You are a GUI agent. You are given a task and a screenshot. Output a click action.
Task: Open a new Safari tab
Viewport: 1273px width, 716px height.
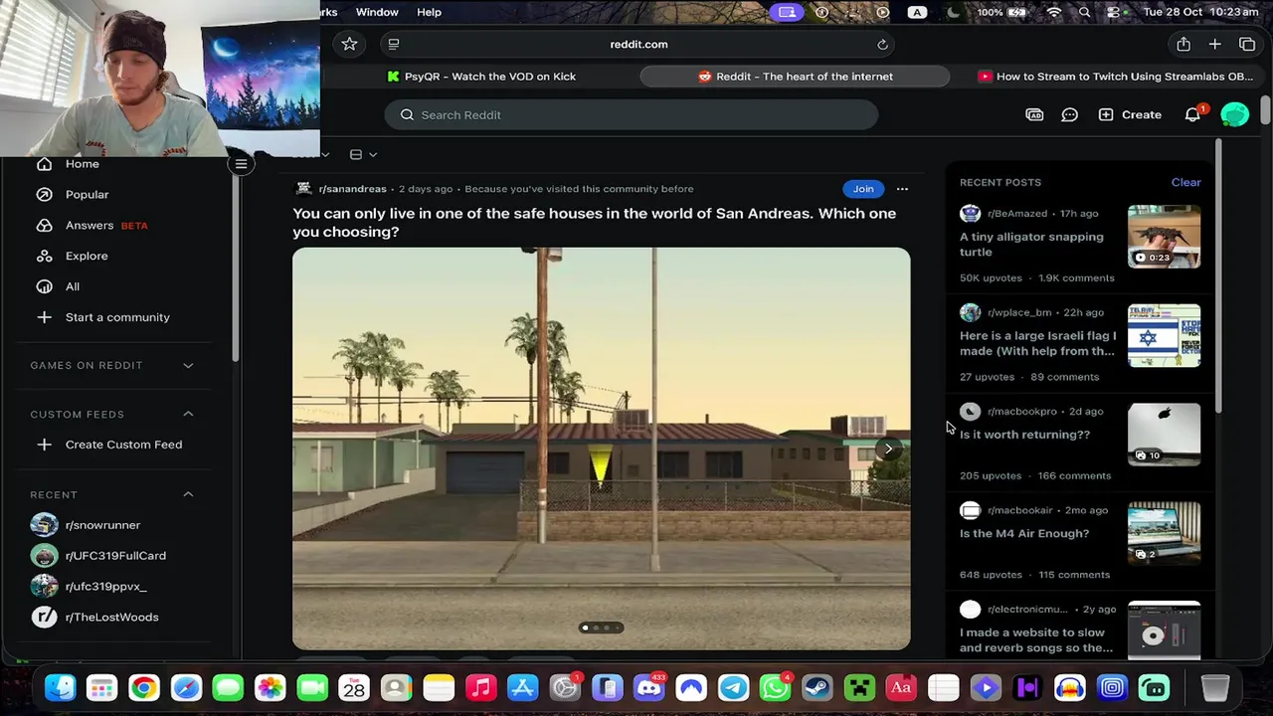coord(1214,44)
